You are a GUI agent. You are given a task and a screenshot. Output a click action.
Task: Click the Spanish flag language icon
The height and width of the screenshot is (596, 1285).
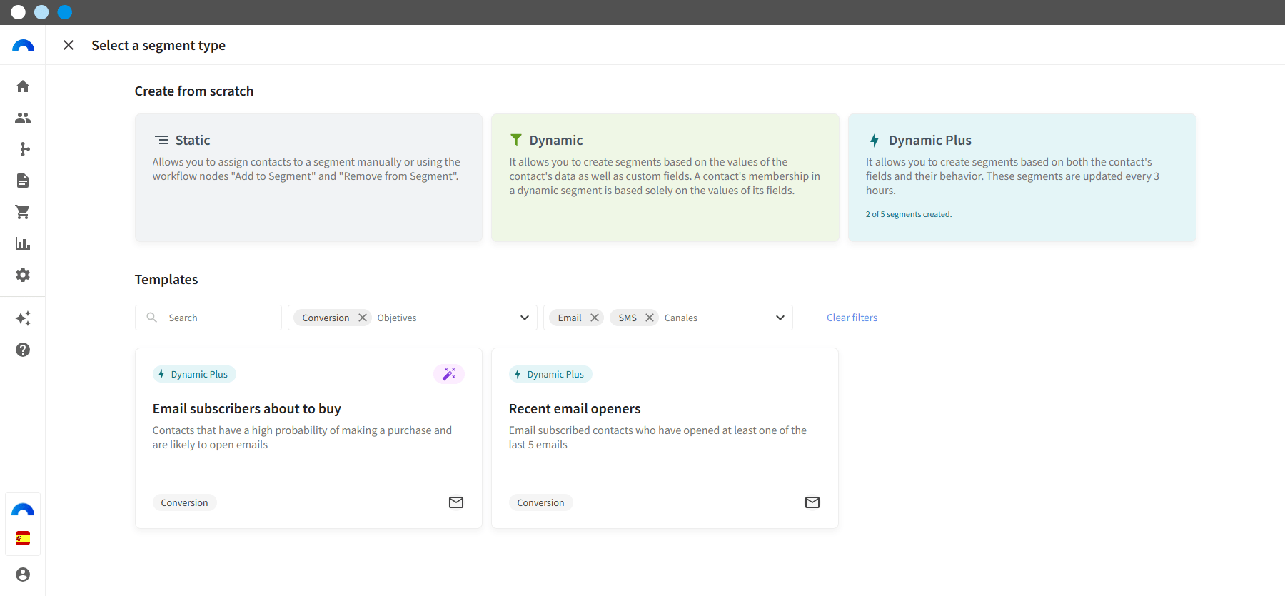click(x=23, y=538)
